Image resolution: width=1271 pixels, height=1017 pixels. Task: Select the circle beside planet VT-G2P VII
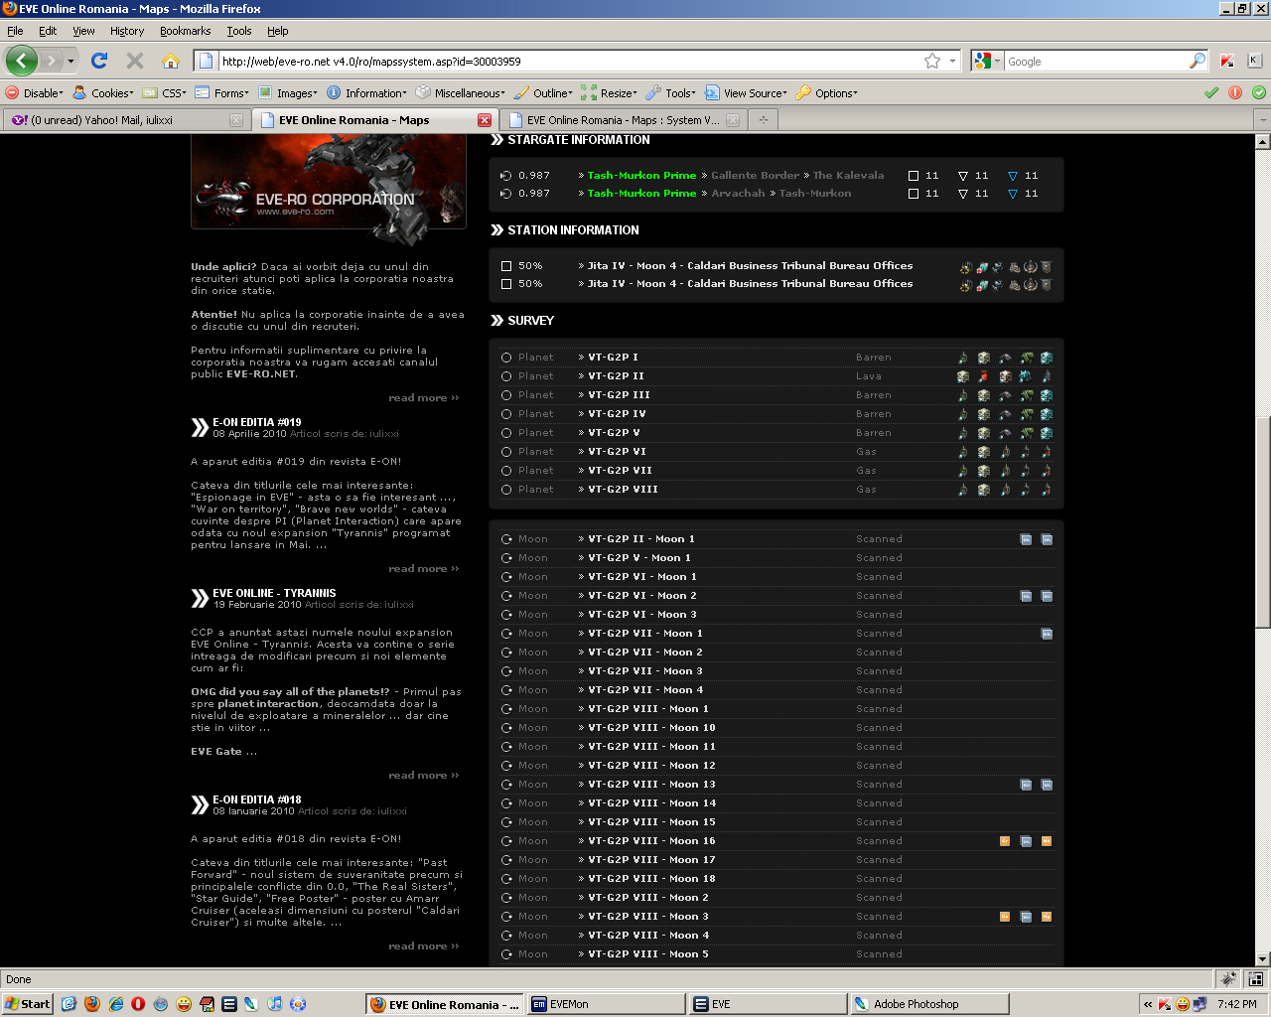(506, 471)
